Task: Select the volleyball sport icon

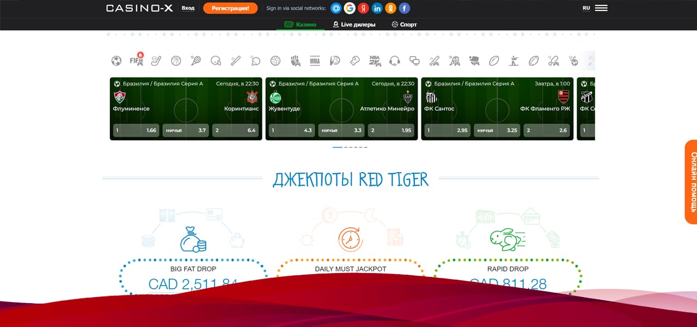Action: [275, 60]
